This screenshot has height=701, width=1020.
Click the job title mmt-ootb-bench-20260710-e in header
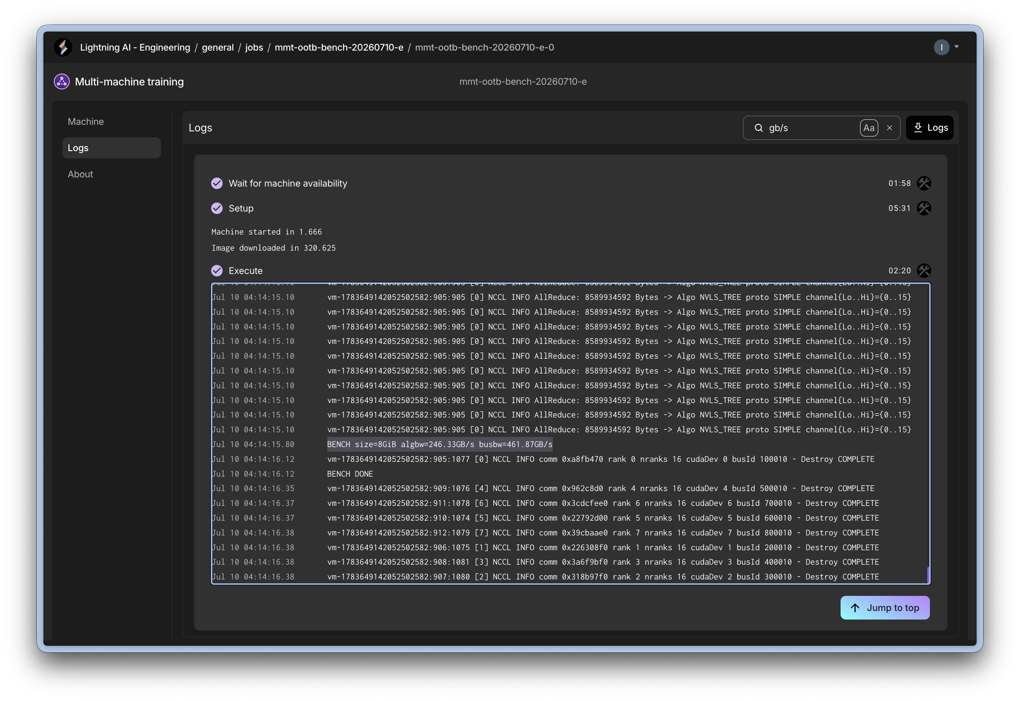tap(523, 82)
